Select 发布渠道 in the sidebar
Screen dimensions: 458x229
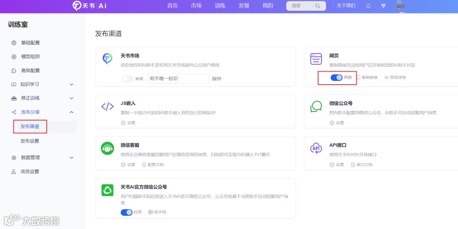pyautogui.click(x=30, y=127)
